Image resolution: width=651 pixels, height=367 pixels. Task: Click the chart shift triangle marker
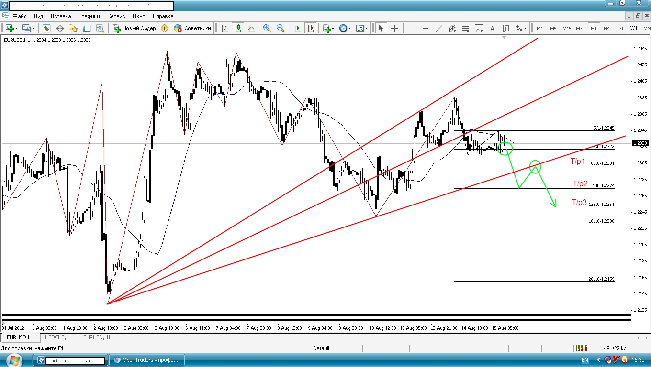point(504,36)
